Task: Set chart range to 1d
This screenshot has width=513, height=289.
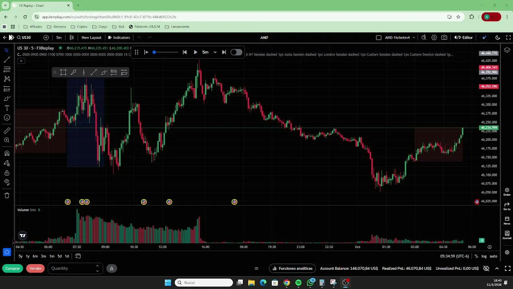Action: point(67,256)
